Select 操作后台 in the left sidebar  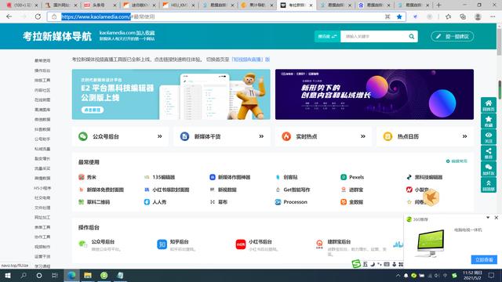pyautogui.click(x=42, y=70)
